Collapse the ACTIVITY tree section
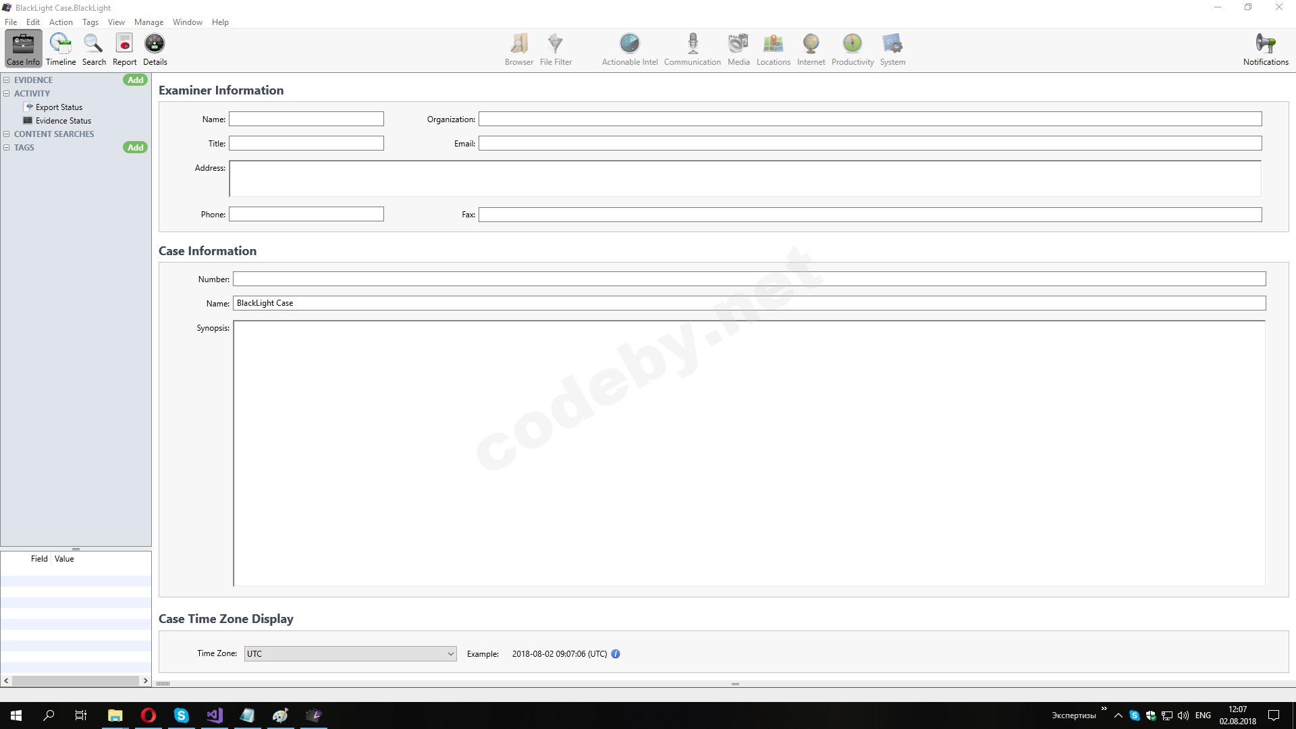The height and width of the screenshot is (729, 1296). [x=7, y=94]
